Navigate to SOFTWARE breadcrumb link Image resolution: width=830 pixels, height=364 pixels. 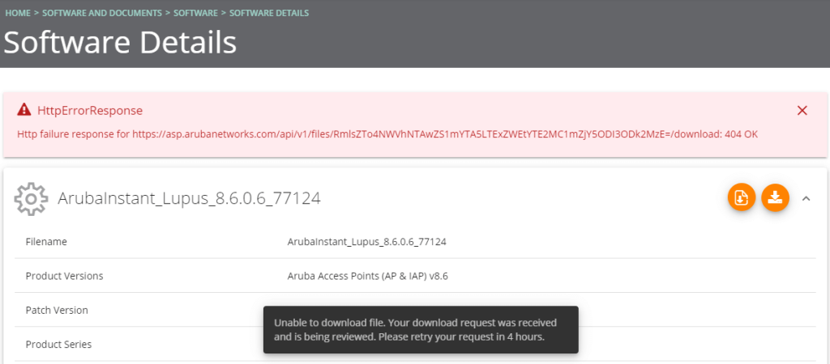(x=195, y=13)
